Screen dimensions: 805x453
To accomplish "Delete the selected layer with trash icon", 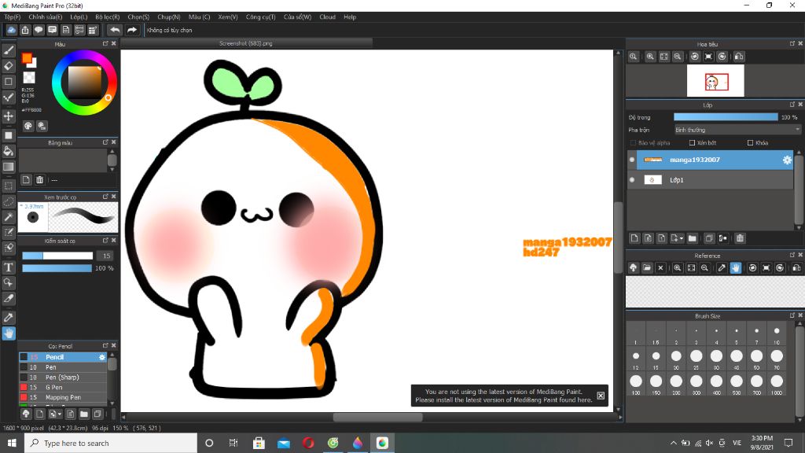I will click(x=740, y=238).
